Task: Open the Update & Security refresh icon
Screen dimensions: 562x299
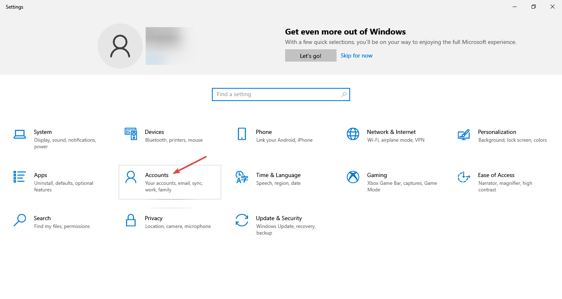Action: [x=242, y=220]
